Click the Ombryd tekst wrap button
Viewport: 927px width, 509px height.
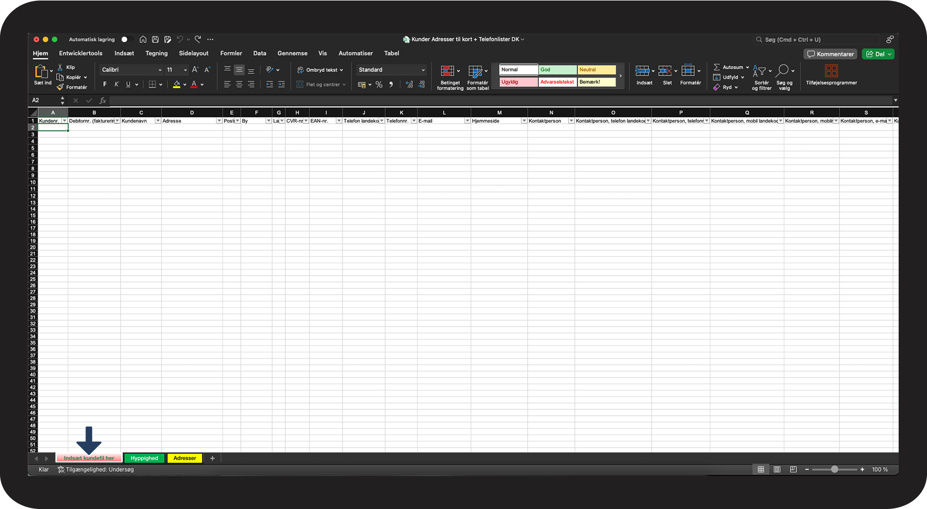[320, 70]
